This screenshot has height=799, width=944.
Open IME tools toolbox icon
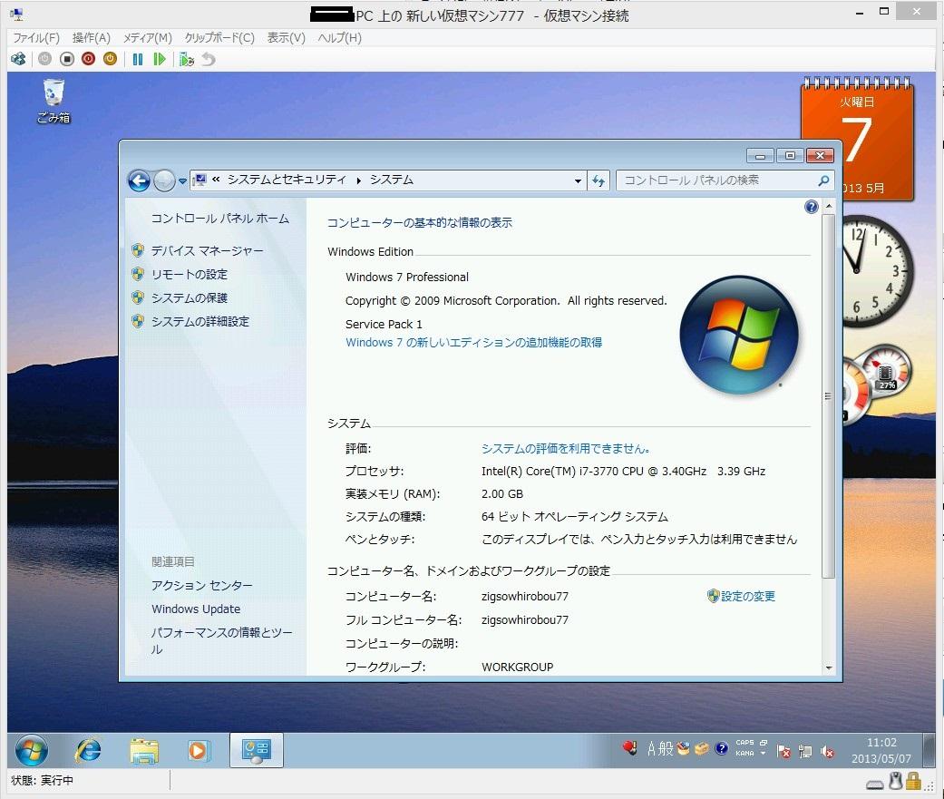click(x=701, y=749)
